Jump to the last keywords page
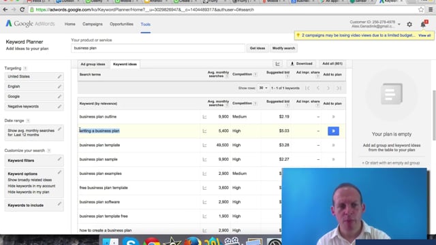This screenshot has width=436, height=245. [x=339, y=88]
